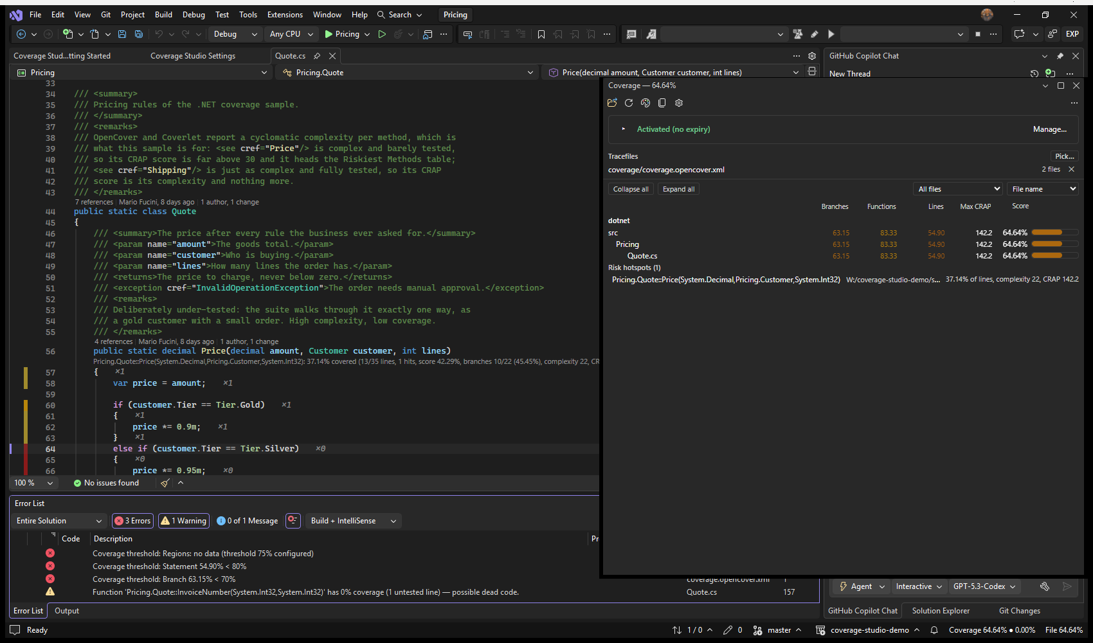The height and width of the screenshot is (643, 1093).
Task: Open the Copilot chat history clock icon
Action: (1034, 73)
